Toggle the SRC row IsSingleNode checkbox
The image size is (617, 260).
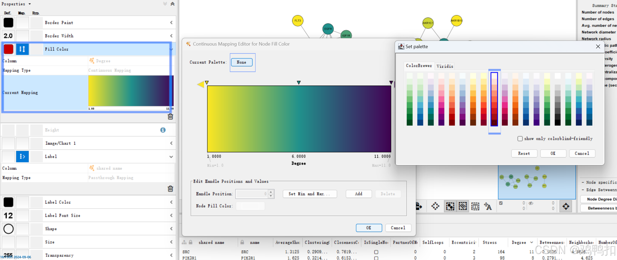tap(376, 252)
